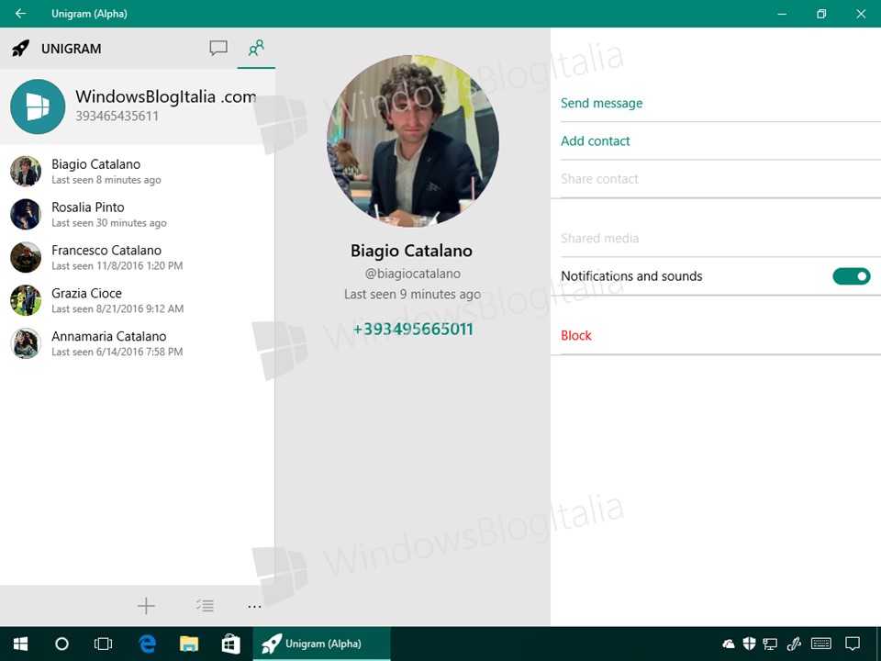
Task: Select contact Rosalia Pinto
Action: pos(137,214)
